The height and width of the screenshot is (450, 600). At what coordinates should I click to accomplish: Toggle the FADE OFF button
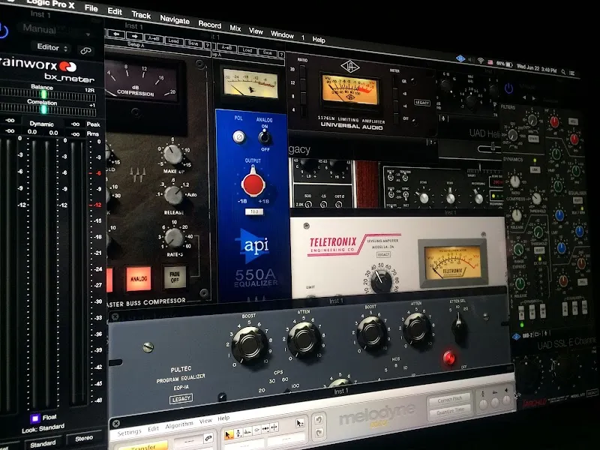click(175, 277)
